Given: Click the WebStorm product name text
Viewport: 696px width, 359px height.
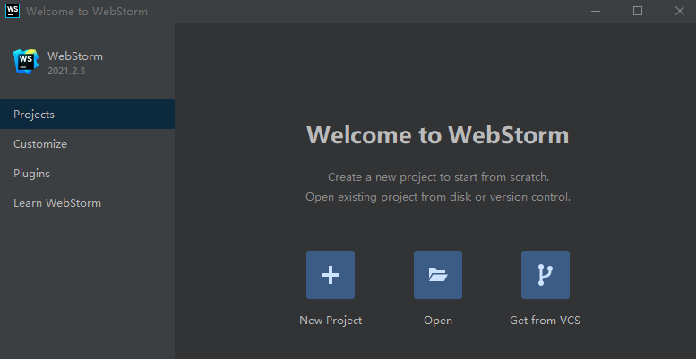Looking at the screenshot, I should point(75,56).
